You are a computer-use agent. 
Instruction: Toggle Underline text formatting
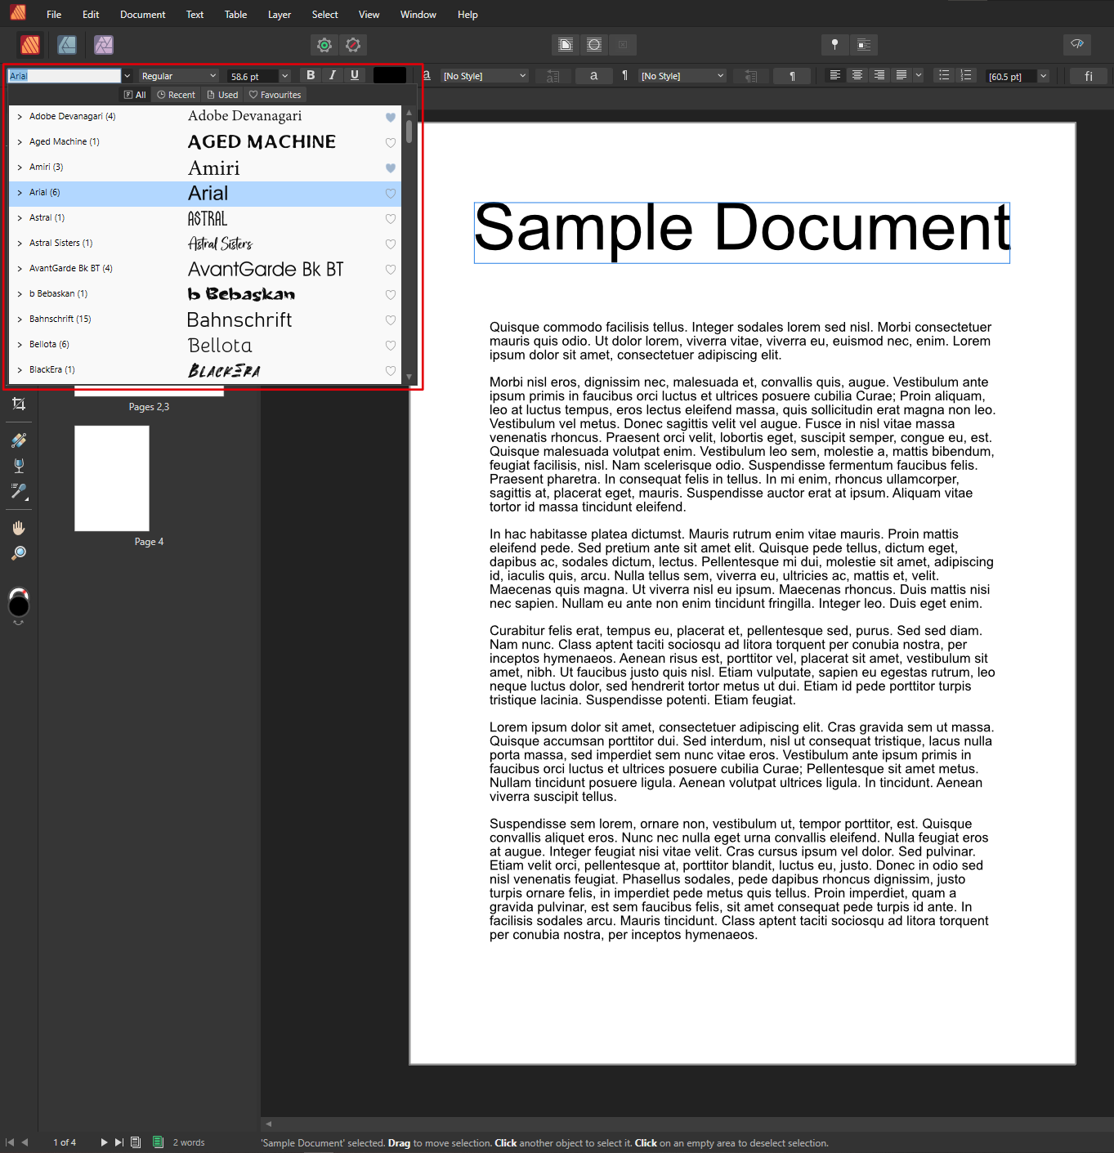pyautogui.click(x=355, y=75)
